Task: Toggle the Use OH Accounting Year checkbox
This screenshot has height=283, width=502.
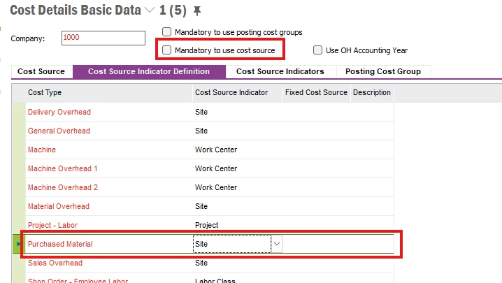Action: coord(318,50)
